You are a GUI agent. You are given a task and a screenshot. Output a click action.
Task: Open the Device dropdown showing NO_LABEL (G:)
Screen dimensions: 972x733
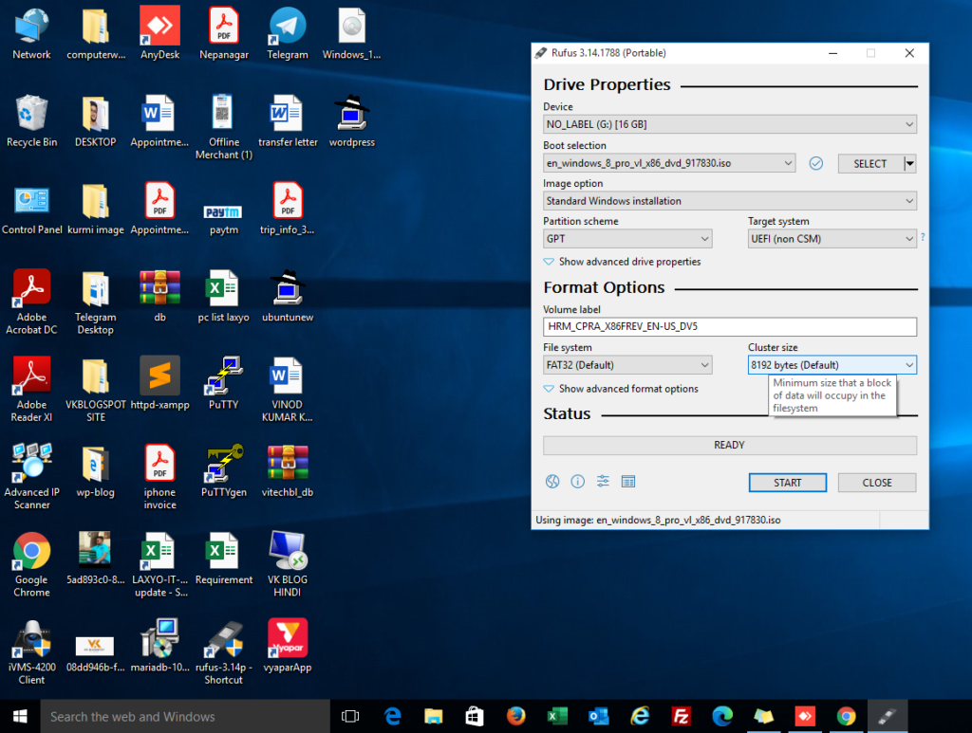click(x=729, y=124)
